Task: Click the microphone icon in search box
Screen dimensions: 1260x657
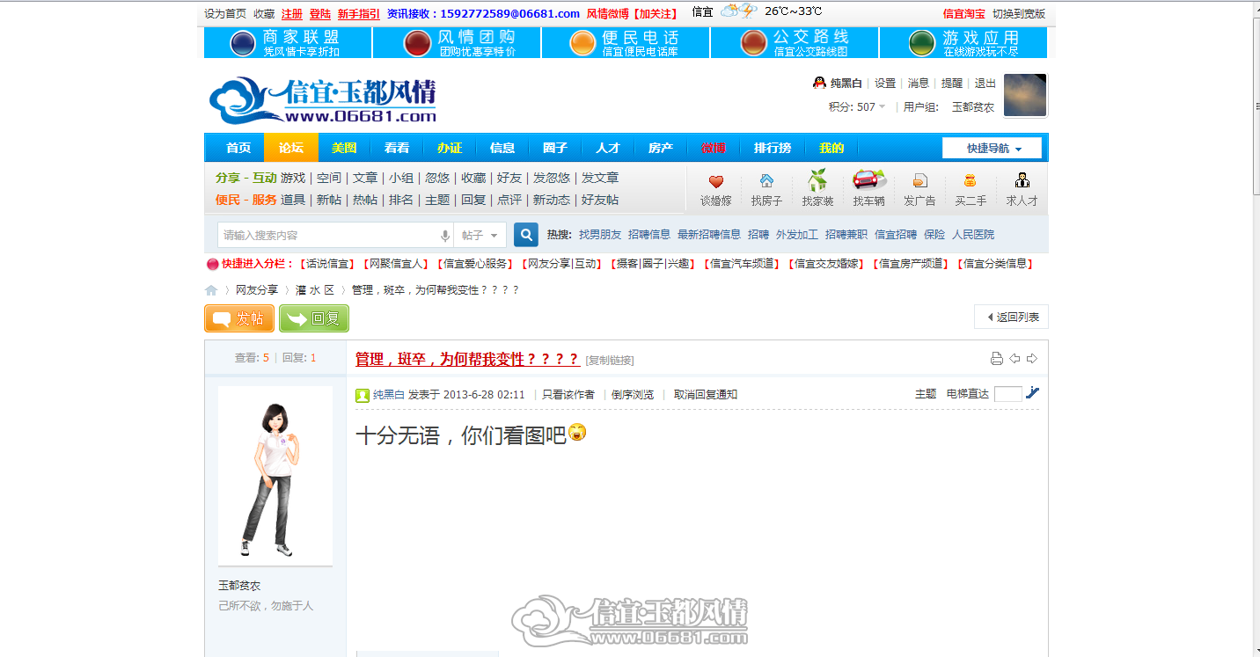Action: coord(445,236)
